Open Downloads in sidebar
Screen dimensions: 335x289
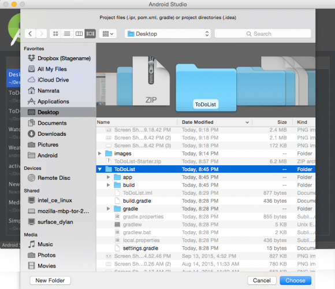click(x=58, y=134)
